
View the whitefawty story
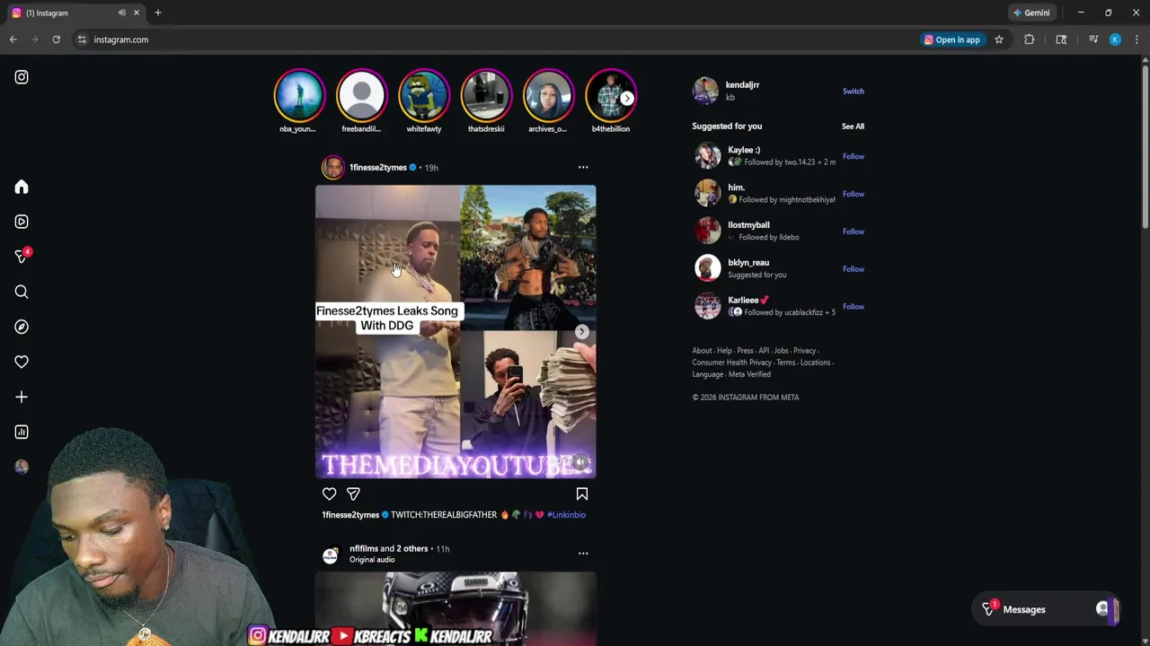coord(424,95)
